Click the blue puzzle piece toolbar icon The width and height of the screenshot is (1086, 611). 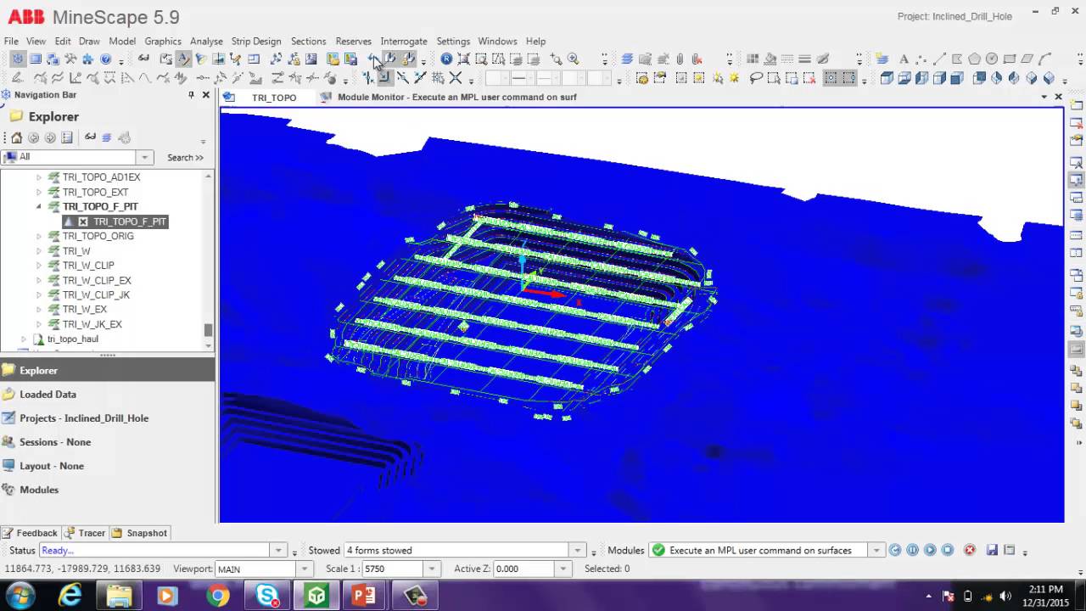coord(87,59)
